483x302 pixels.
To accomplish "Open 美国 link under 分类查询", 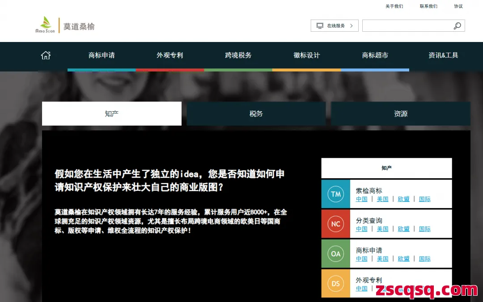I will tap(382, 229).
